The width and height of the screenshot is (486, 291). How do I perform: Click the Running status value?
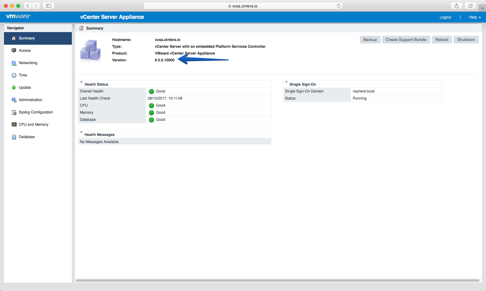coord(360,98)
